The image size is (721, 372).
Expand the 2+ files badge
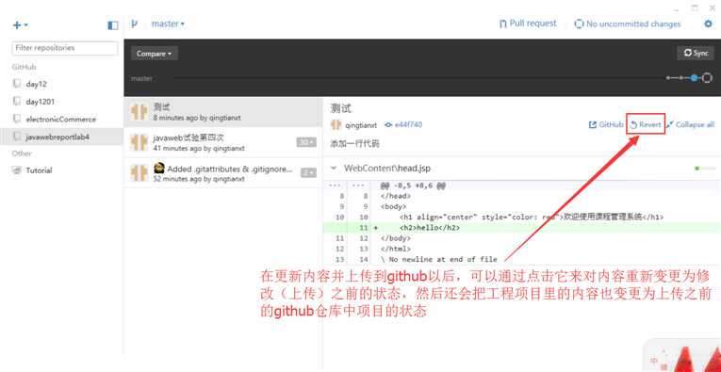click(x=308, y=173)
